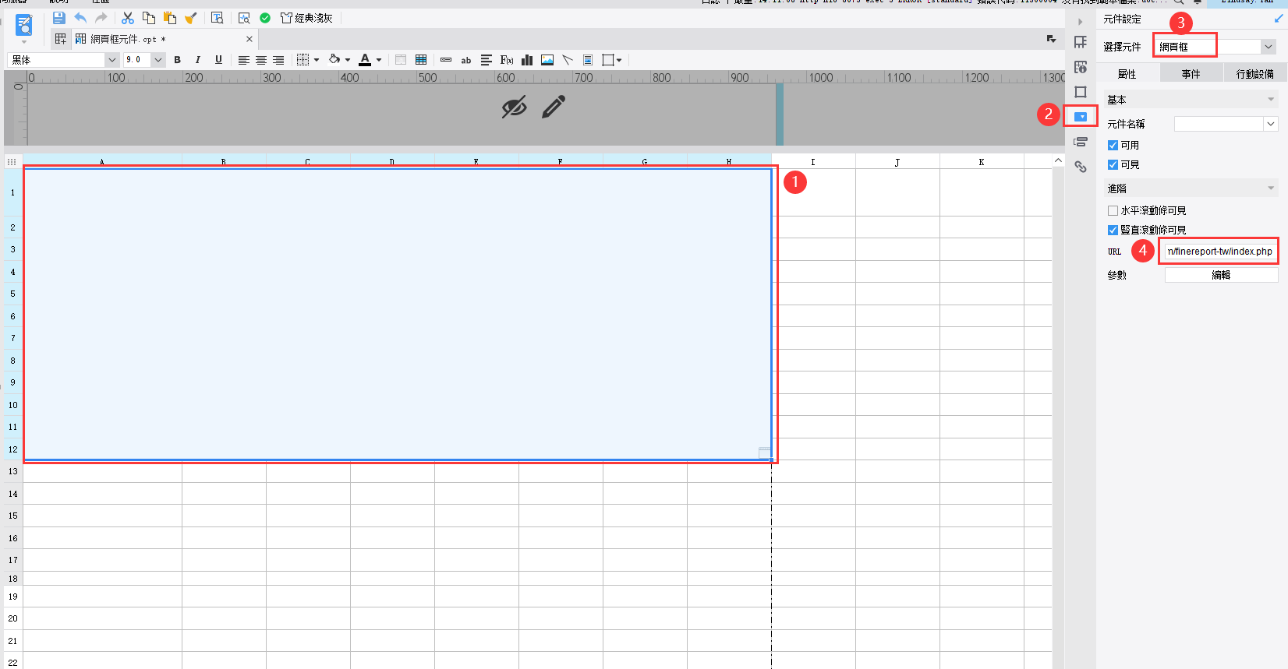Viewport: 1288px width, 669px height.
Task: Insert a chart using bar chart icon
Action: [x=527, y=60]
